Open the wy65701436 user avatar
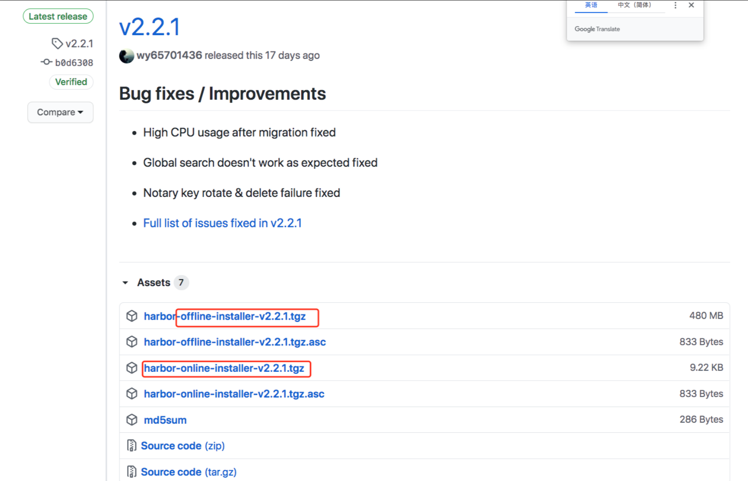This screenshot has height=481, width=748. point(127,56)
